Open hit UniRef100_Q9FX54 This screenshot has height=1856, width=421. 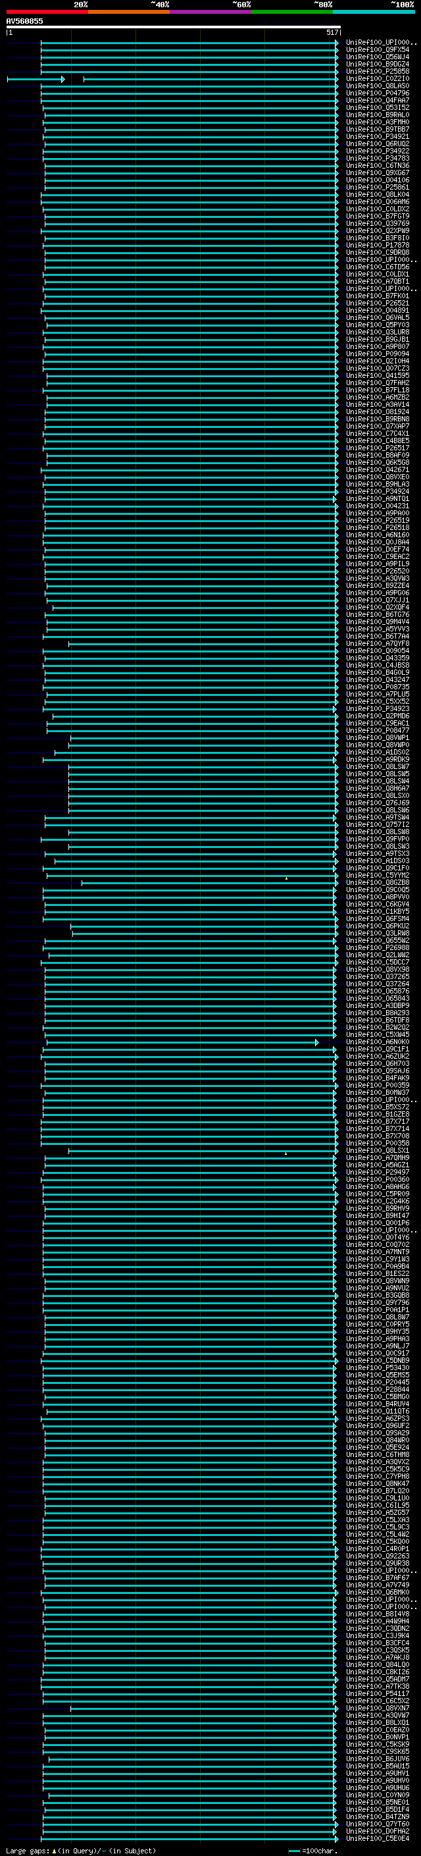coord(378,50)
